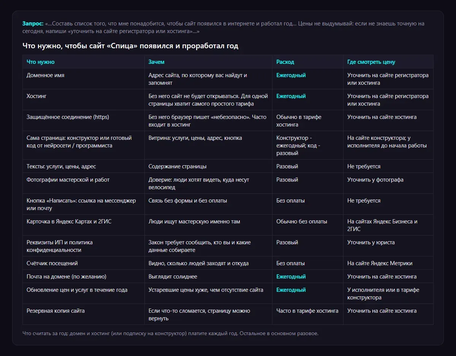Select «Карточка в Яндекс Картах и 2ГИС» cell
The height and width of the screenshot is (356, 456).
pyautogui.click(x=84, y=225)
